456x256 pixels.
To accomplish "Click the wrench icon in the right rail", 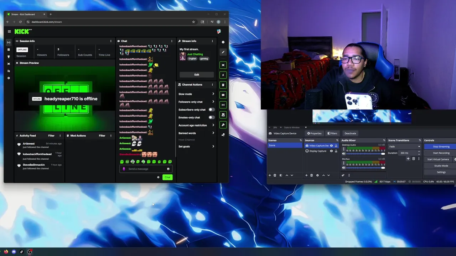I will pos(223,125).
